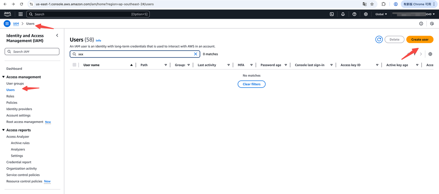The width and height of the screenshot is (439, 194).
Task: Open the AWS services grid menu
Action: coord(21,14)
